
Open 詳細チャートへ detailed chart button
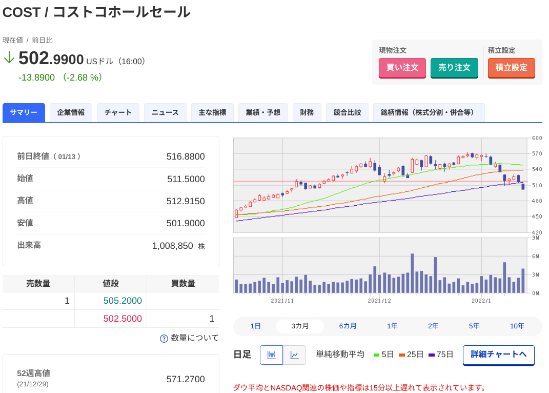499,355
